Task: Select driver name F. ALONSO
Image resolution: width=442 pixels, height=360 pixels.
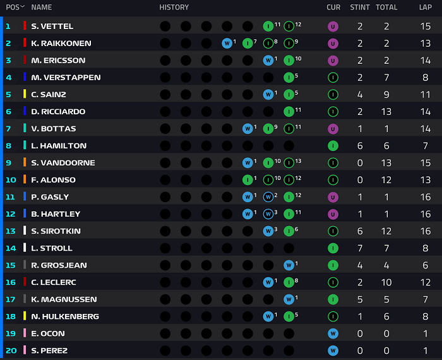Action: tap(53, 180)
